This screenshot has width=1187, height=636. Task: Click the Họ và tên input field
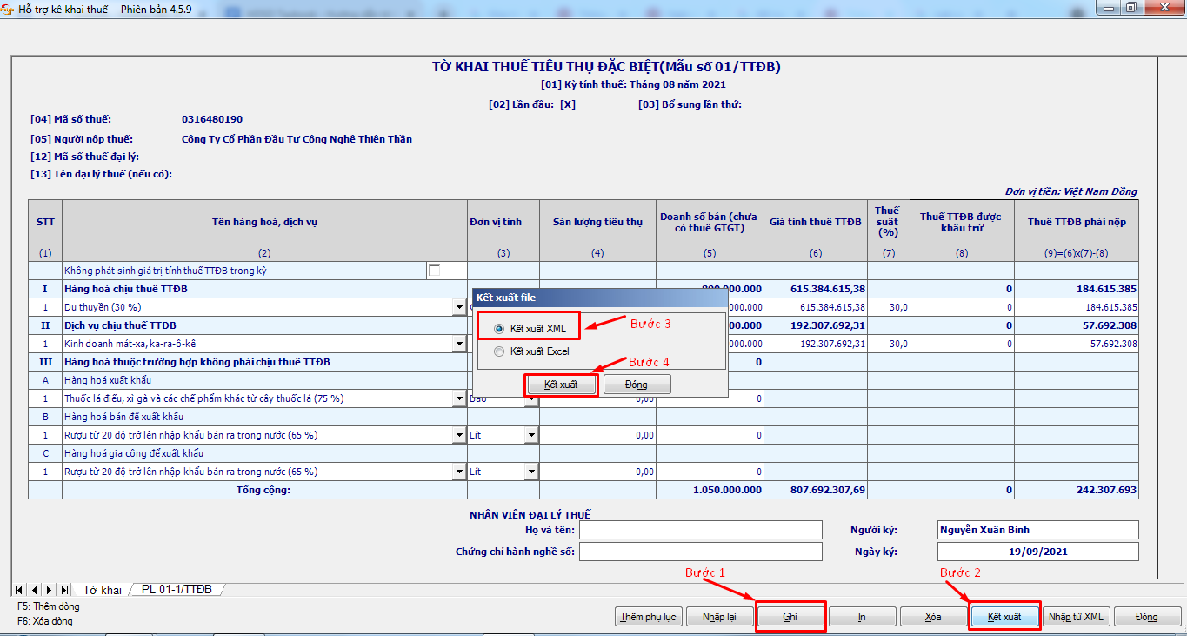pyautogui.click(x=700, y=530)
